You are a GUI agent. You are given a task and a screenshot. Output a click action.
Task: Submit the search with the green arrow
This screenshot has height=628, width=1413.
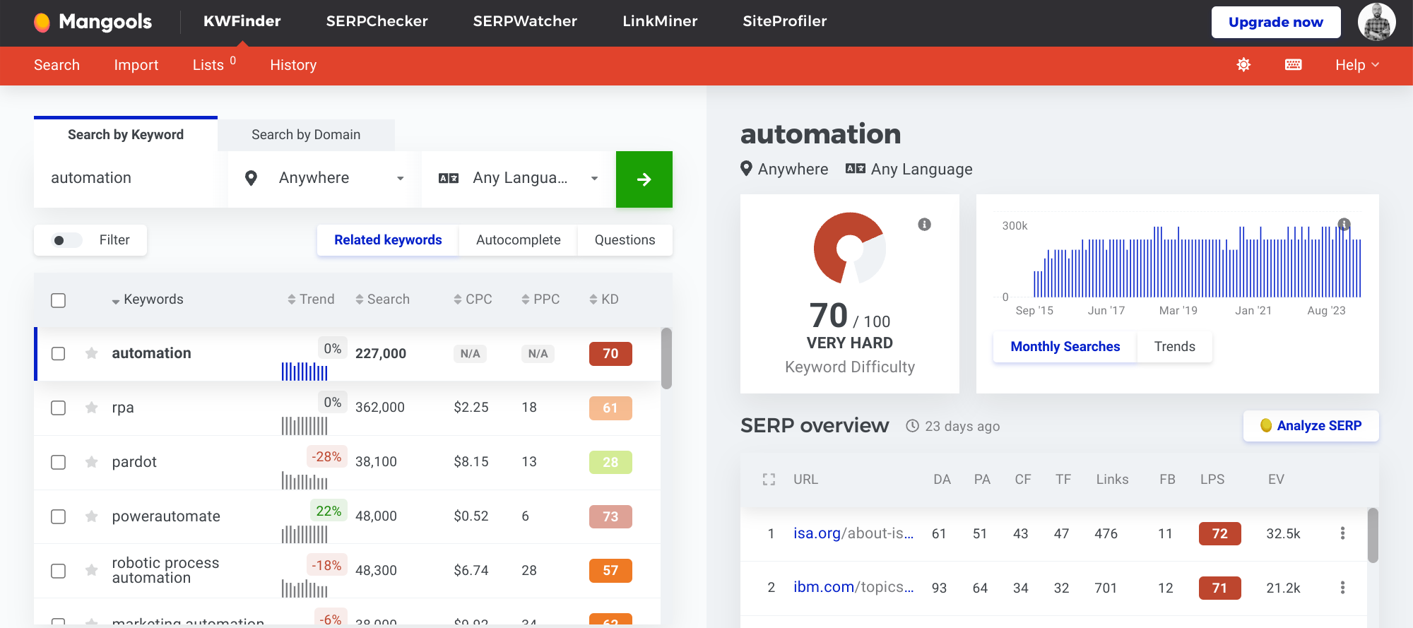tap(644, 179)
